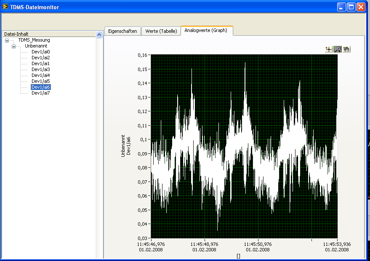This screenshot has height=261, width=370.
Task: Click the highlighted Dev1/ai6 channel
Action: click(40, 87)
